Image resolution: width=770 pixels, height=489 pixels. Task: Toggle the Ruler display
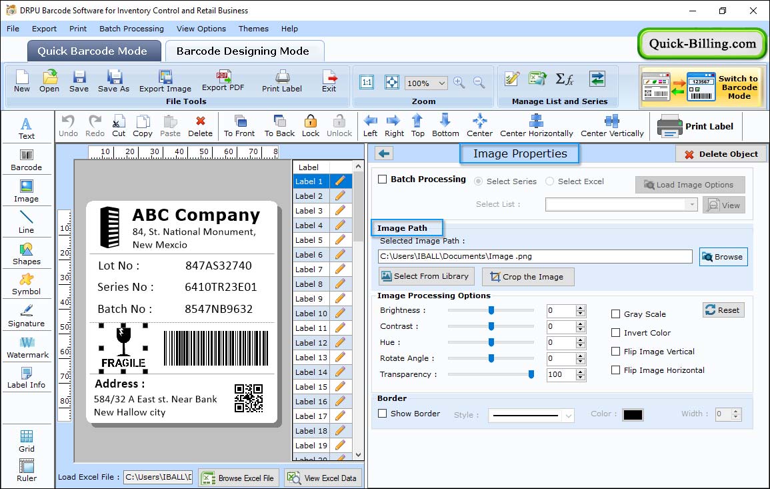27,471
